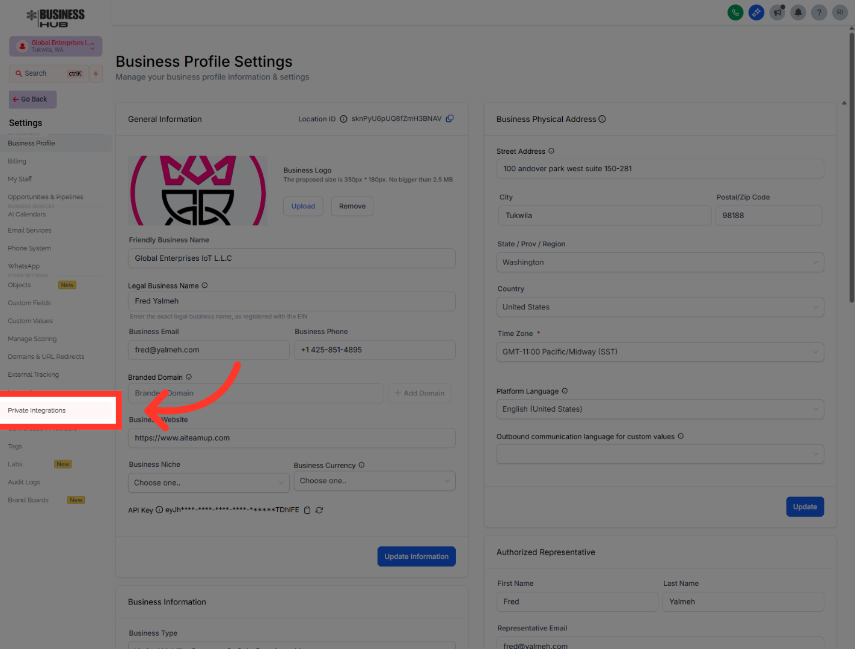Open the RI user avatar menu
This screenshot has height=649, width=855.
click(x=840, y=12)
